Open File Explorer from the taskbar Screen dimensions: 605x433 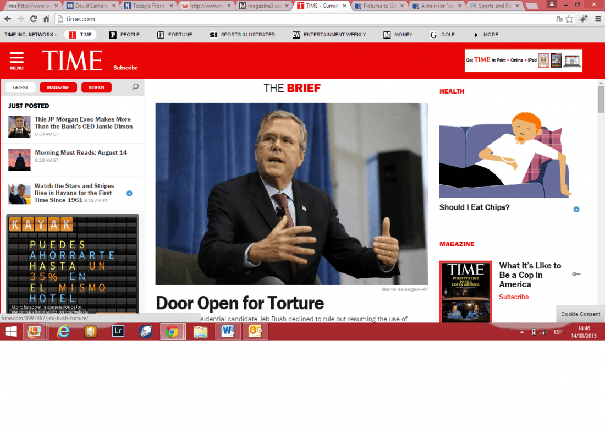pos(200,332)
